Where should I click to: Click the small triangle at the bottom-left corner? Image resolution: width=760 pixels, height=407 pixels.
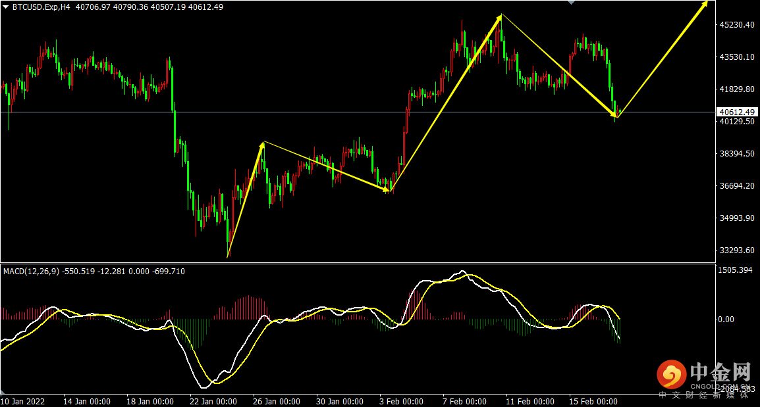[x=3, y=392]
